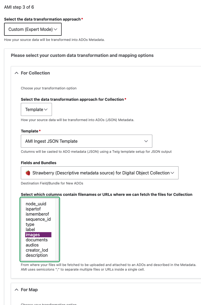The height and width of the screenshot is (305, 201).
Task: Click the For Collection section heading
Action: [35, 73]
